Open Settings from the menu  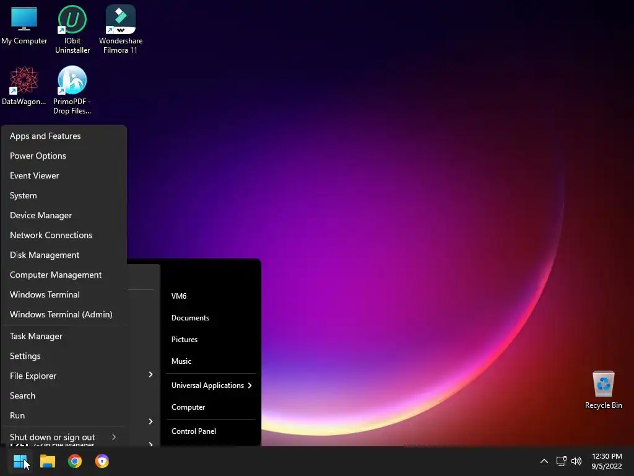click(64, 356)
